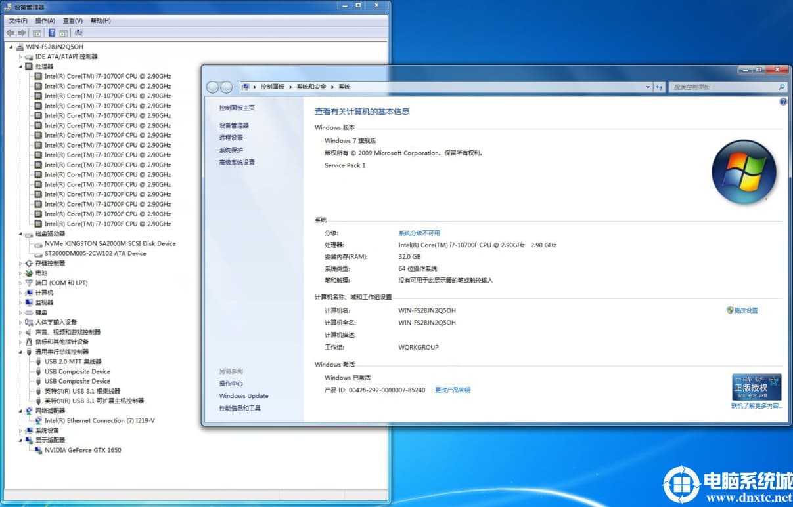Click the 系统和安全 breadcrumb segment
Viewport: 793px width, 507px height.
coord(311,87)
